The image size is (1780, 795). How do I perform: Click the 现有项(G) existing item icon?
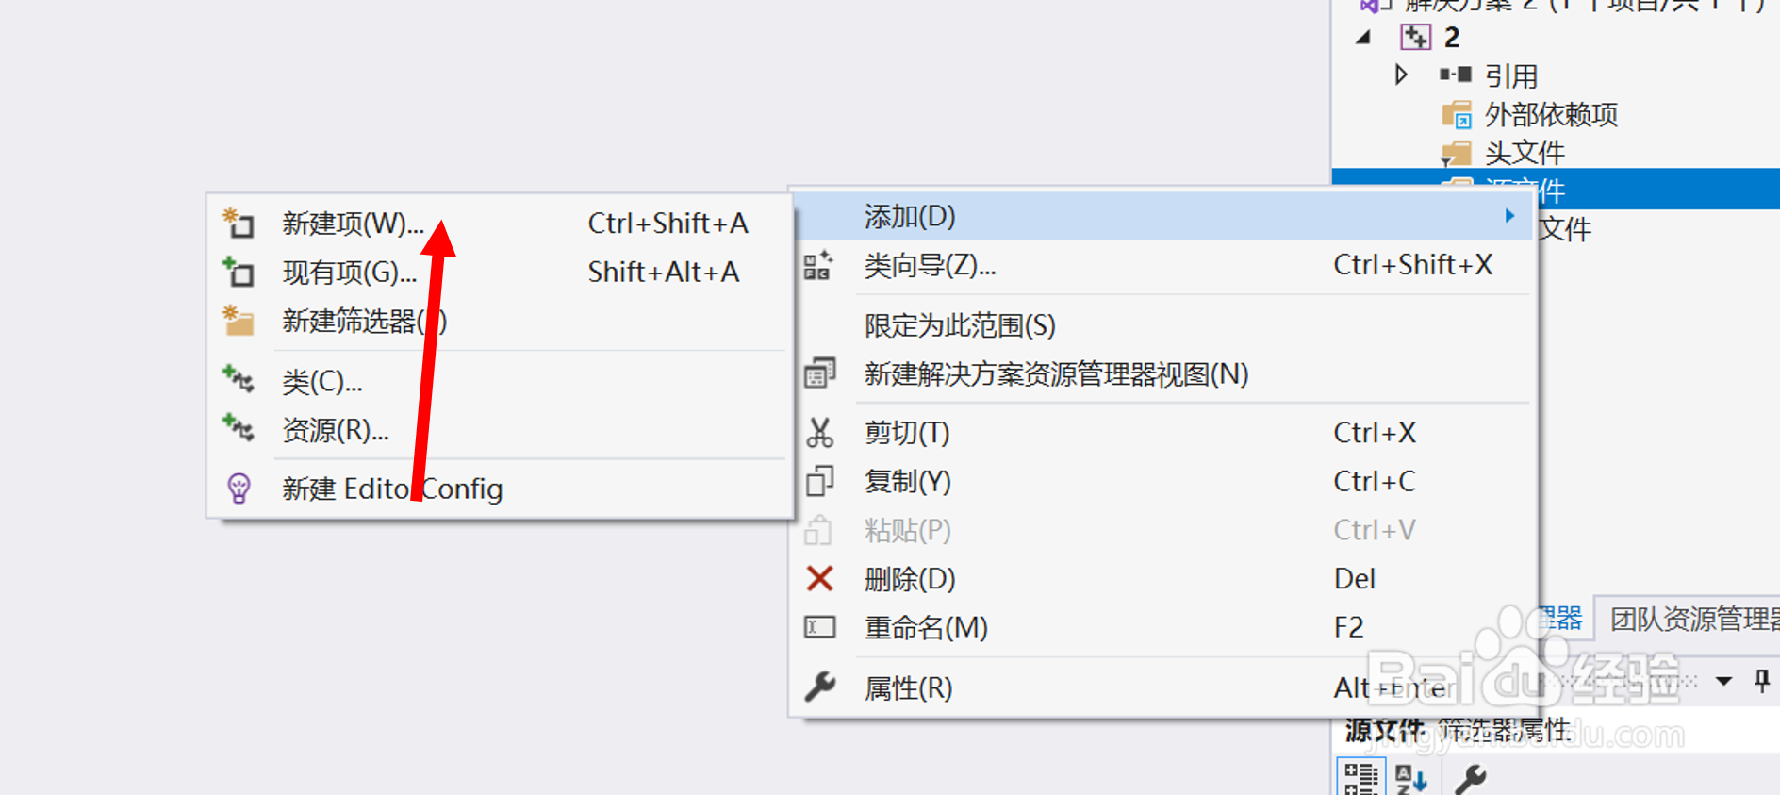tap(239, 273)
